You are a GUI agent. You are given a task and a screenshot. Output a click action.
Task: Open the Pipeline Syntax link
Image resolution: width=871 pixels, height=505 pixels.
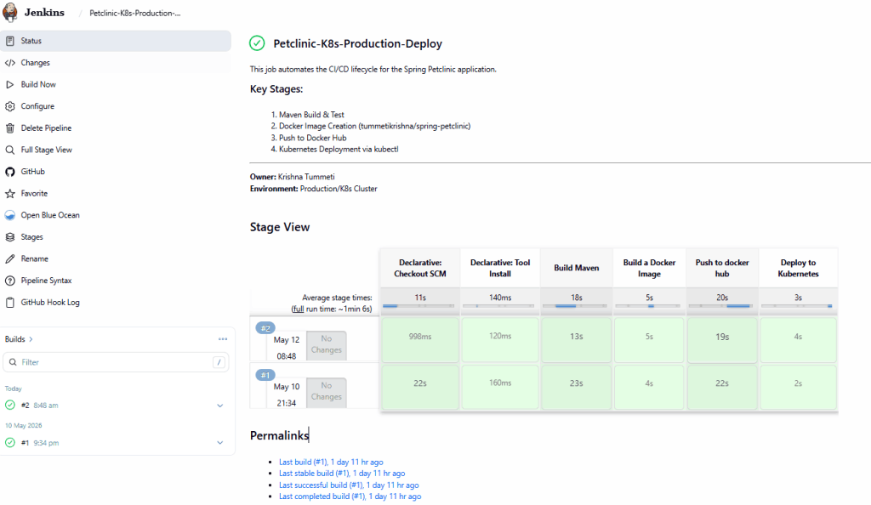pyautogui.click(x=116, y=281)
